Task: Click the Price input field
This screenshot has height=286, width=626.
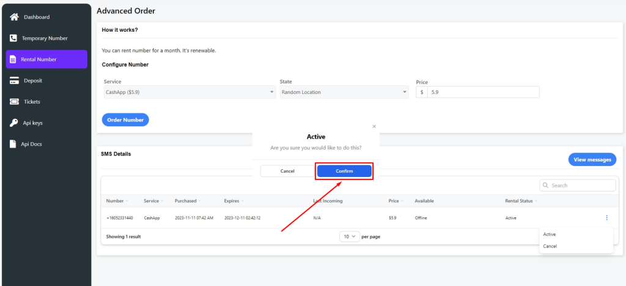Action: click(482, 92)
